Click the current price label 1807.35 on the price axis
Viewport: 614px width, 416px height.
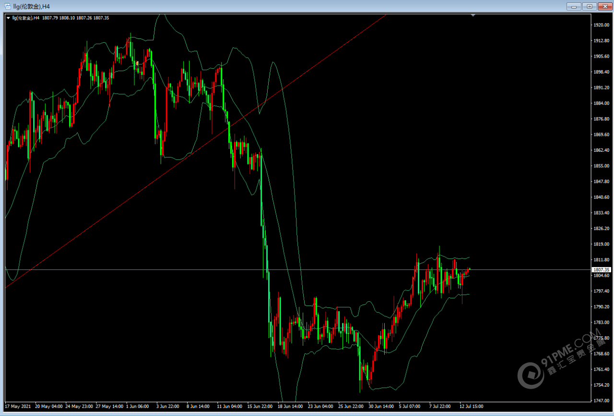pyautogui.click(x=601, y=269)
